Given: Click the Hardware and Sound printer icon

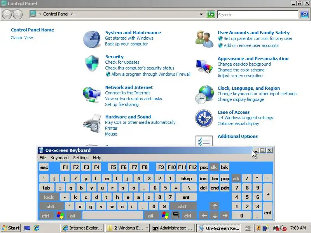Looking at the screenshot, I should pos(92,123).
